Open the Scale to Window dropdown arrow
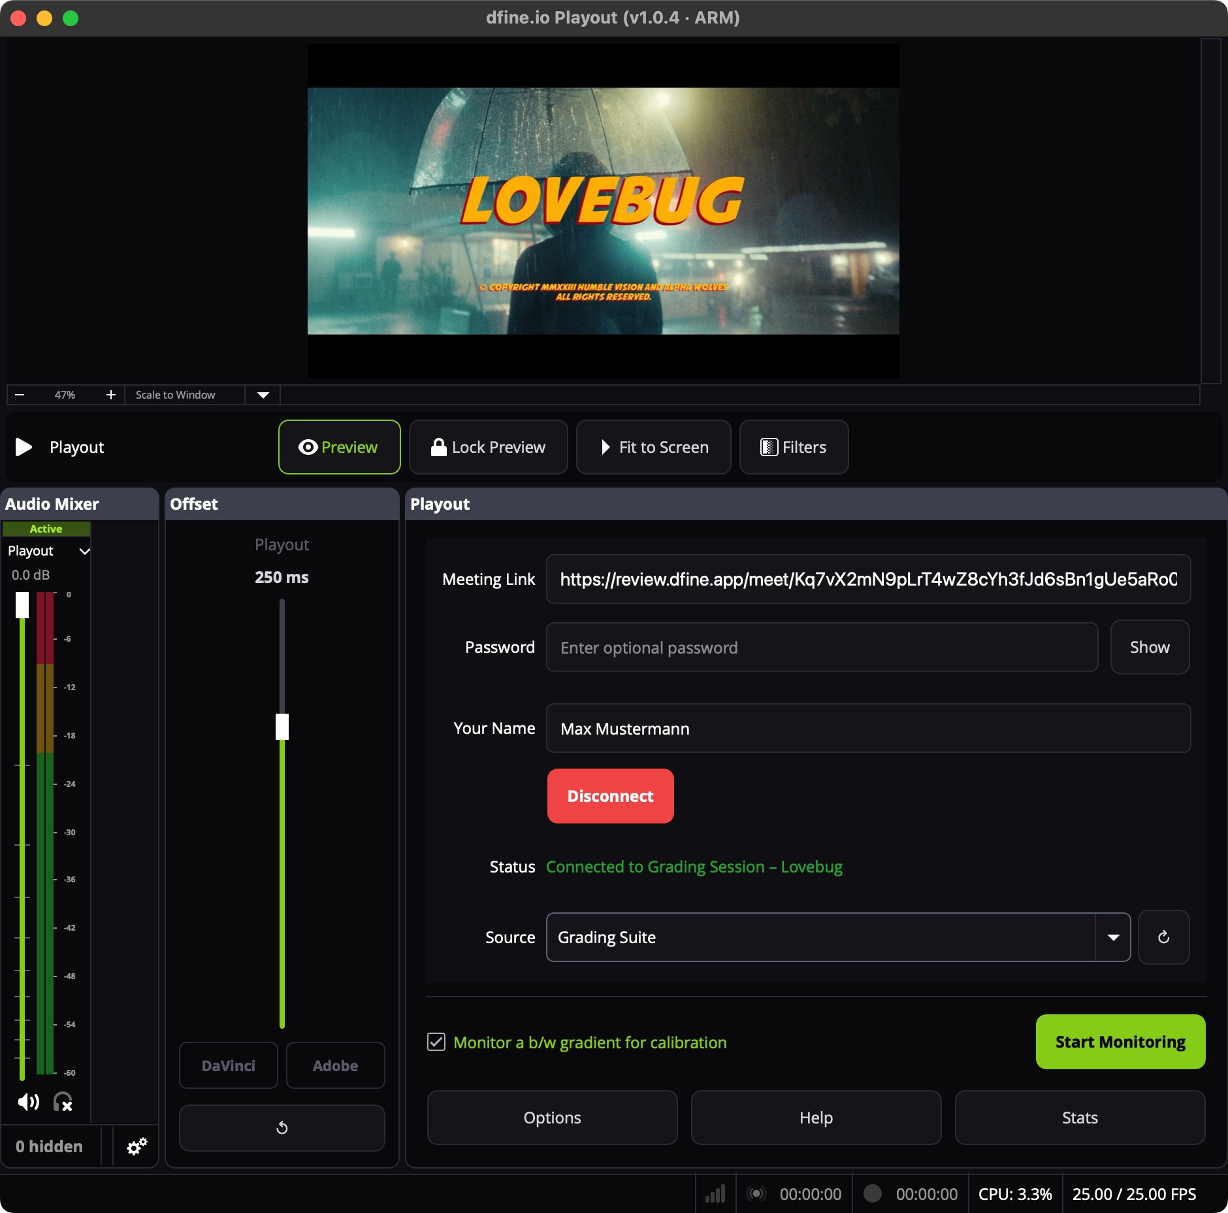 [x=263, y=395]
